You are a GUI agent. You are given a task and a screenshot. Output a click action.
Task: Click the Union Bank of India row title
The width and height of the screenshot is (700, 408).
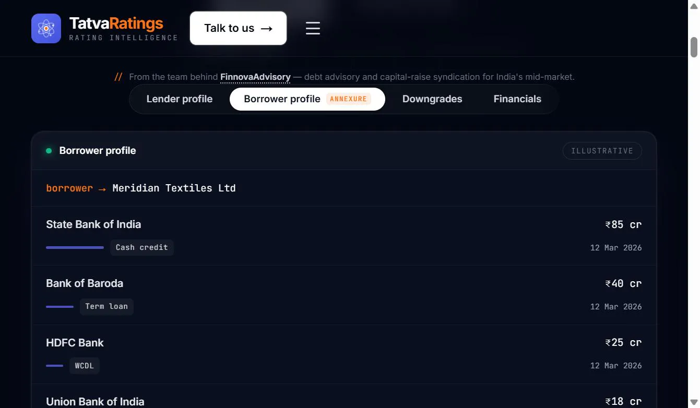pyautogui.click(x=95, y=402)
